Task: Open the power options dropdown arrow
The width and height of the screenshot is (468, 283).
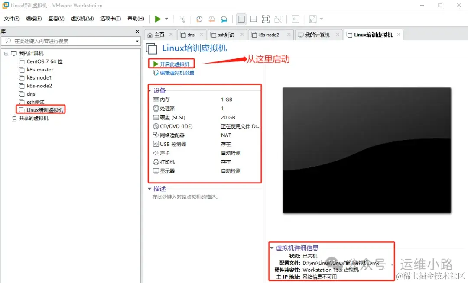Action: 166,19
